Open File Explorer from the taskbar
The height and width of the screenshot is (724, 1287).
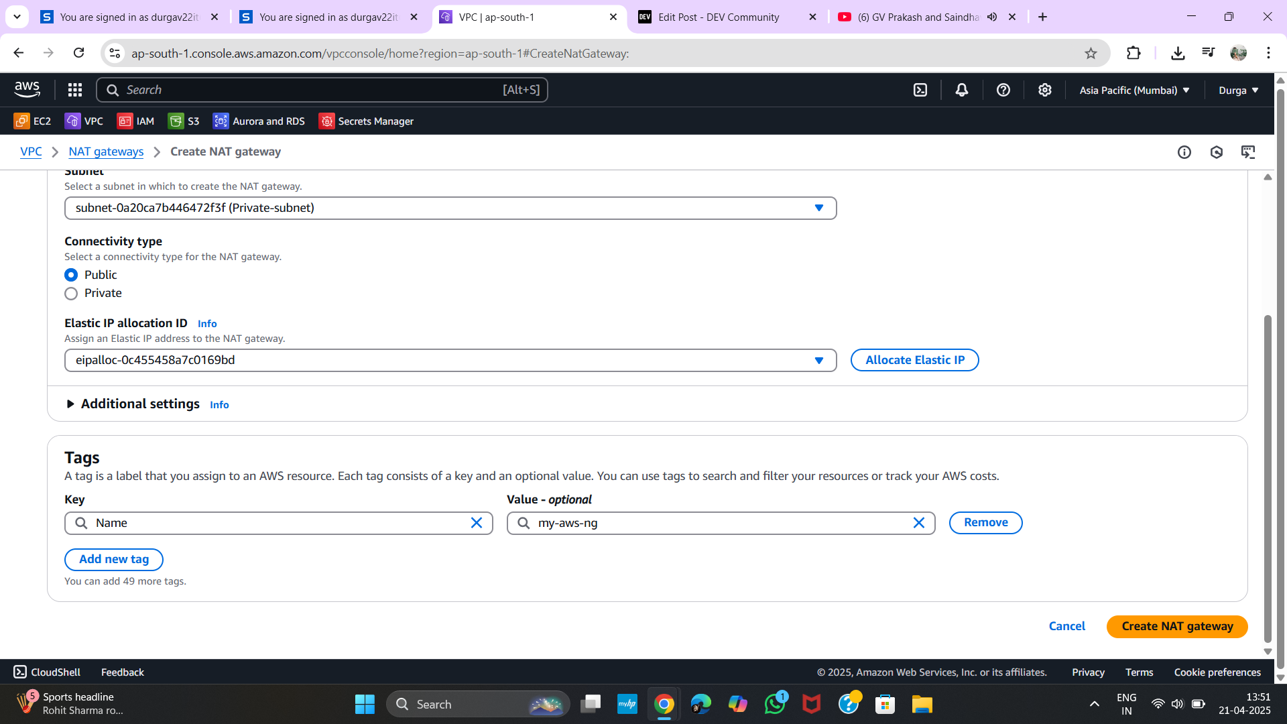922,704
